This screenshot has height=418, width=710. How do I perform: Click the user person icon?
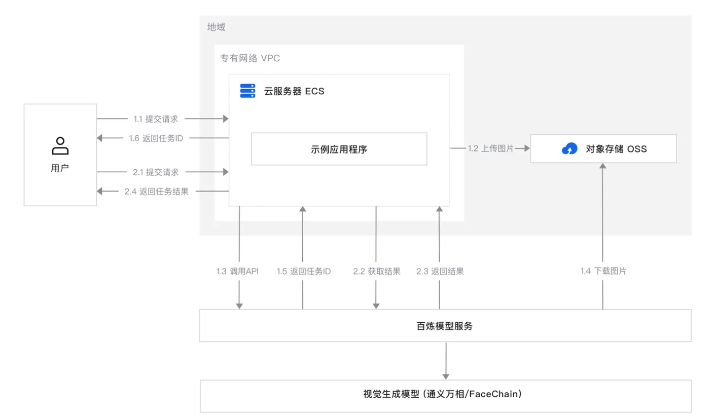point(60,145)
